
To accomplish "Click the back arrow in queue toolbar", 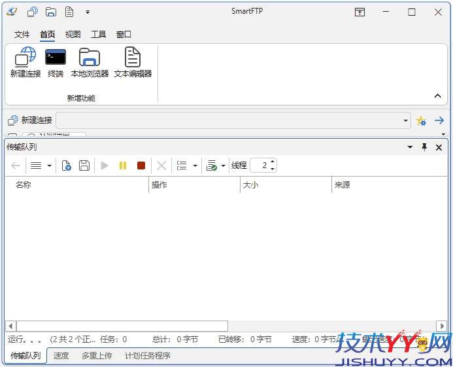I will coord(16,166).
